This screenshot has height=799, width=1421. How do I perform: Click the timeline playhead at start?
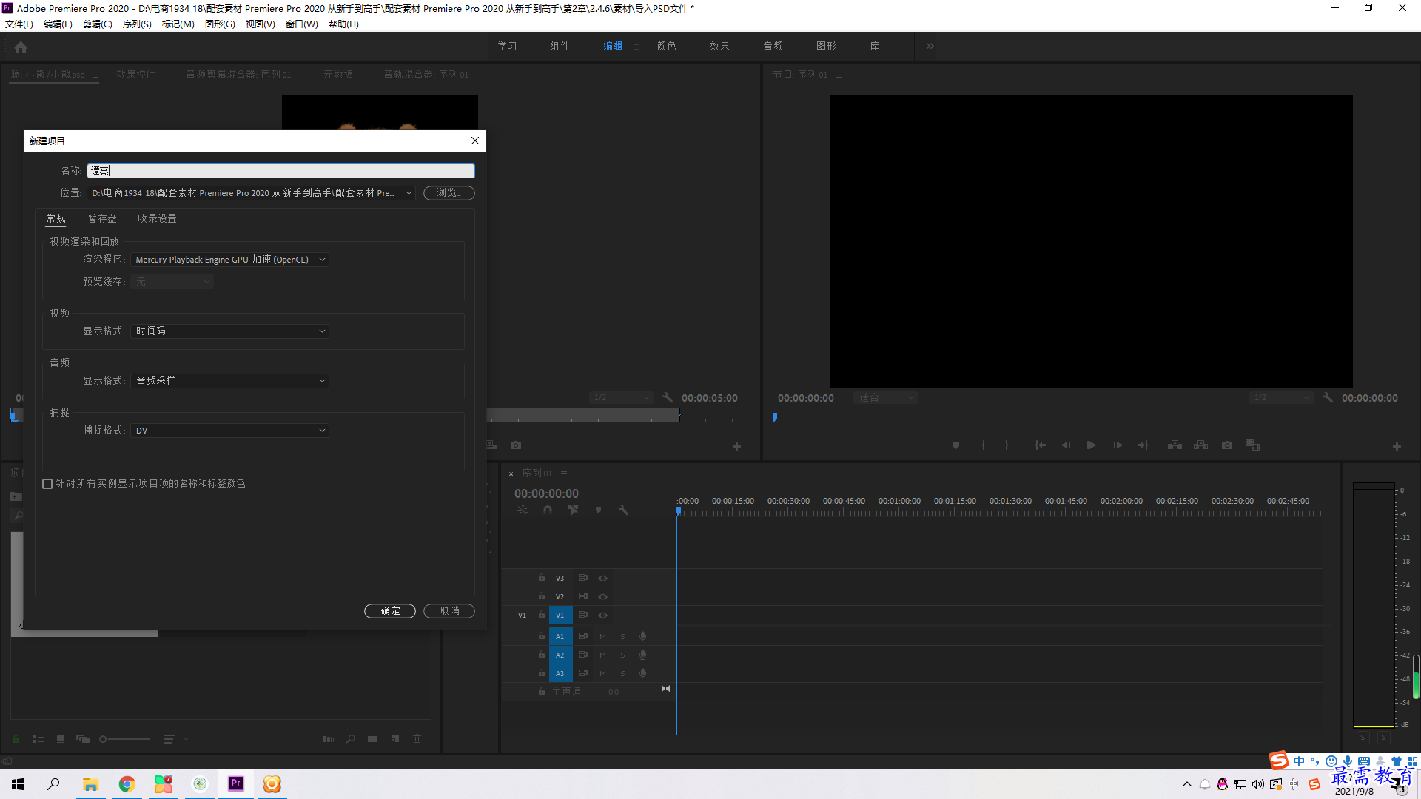click(x=678, y=511)
